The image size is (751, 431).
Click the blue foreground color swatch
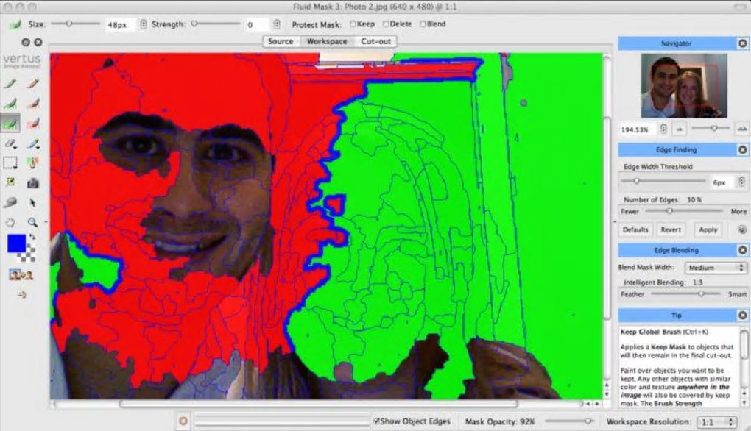(16, 243)
